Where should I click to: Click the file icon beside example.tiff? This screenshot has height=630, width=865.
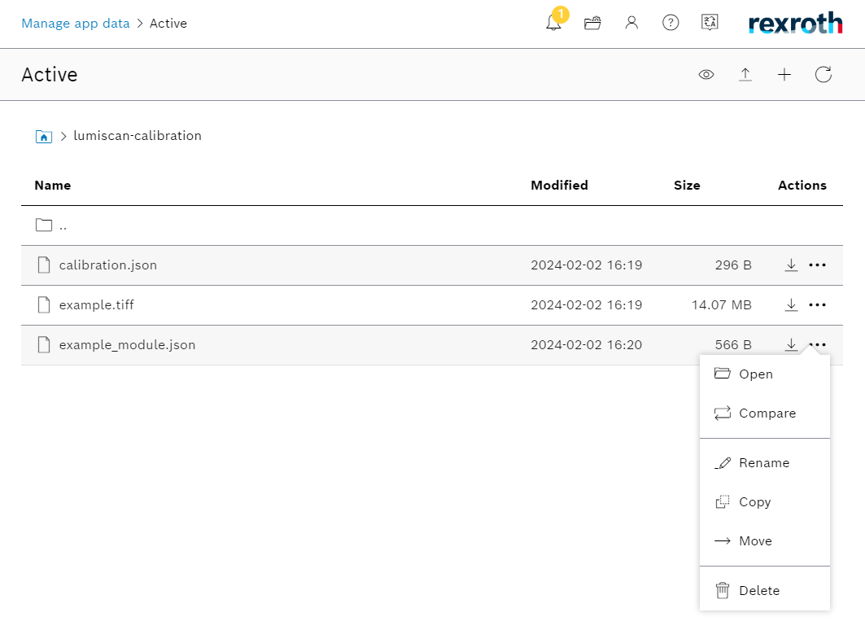tap(44, 304)
